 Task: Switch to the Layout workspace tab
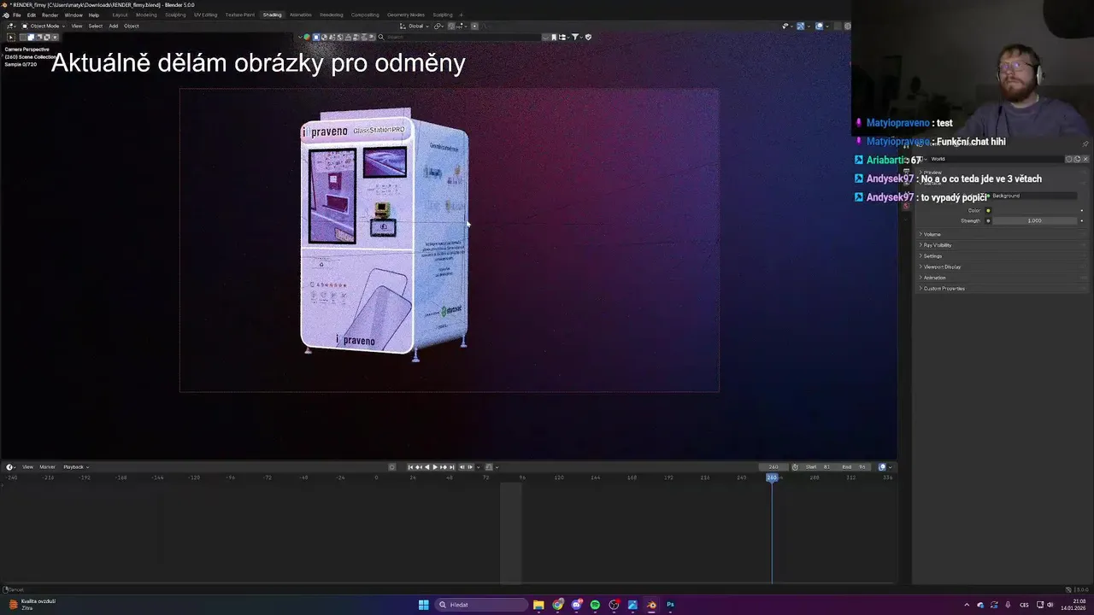[x=121, y=15]
